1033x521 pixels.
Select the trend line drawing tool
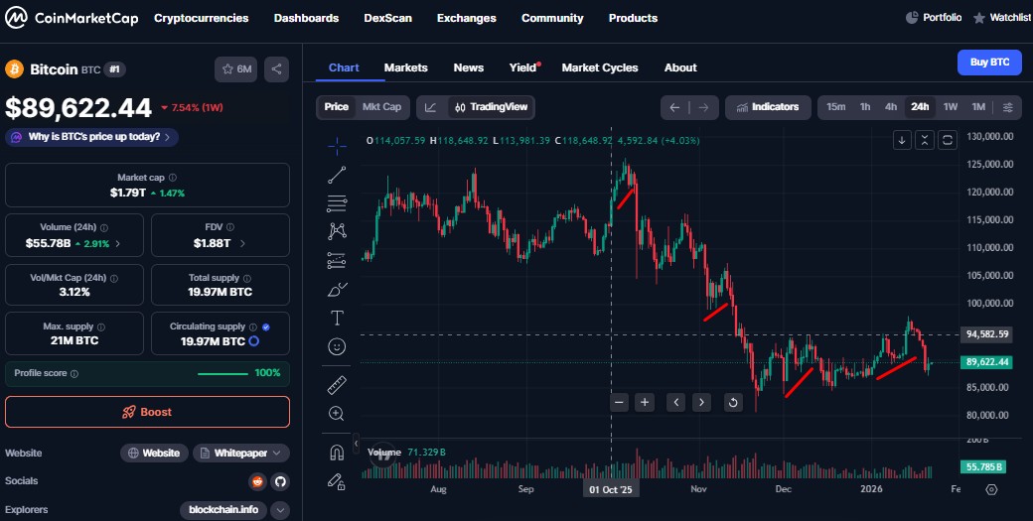tap(337, 175)
